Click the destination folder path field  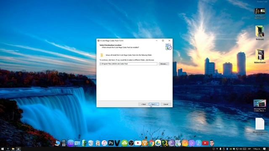(x=128, y=64)
